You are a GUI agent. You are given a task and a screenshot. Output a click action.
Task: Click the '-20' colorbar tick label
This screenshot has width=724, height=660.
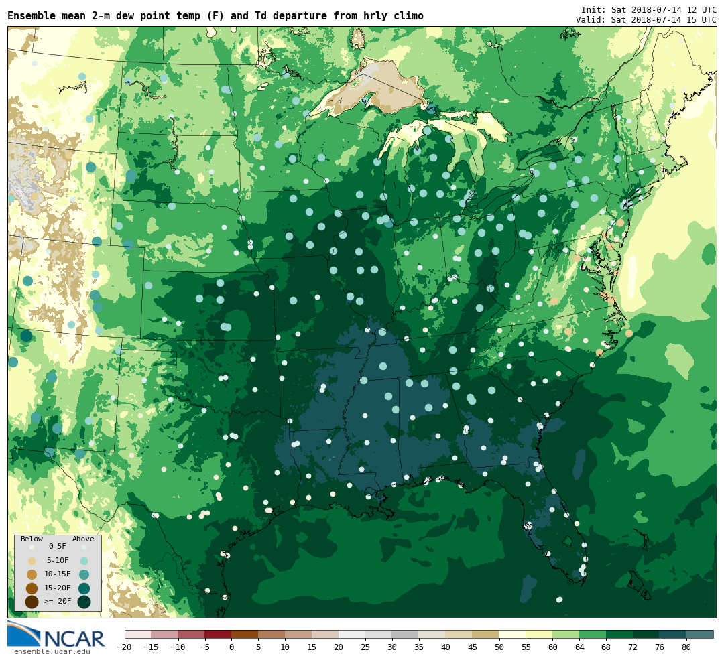124,647
